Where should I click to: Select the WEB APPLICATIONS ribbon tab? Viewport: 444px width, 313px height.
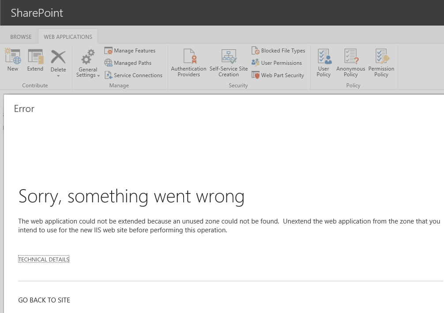point(68,37)
